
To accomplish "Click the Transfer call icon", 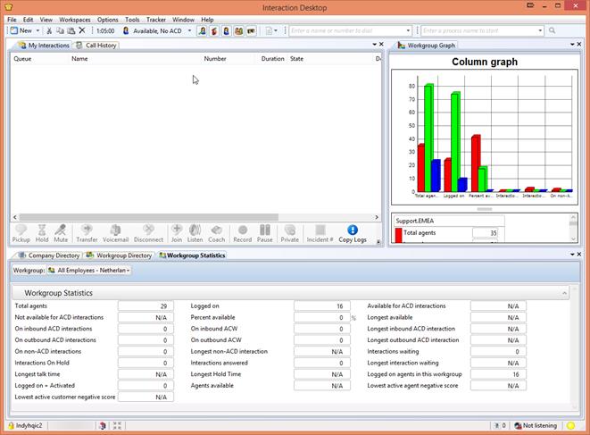I will coord(87,233).
